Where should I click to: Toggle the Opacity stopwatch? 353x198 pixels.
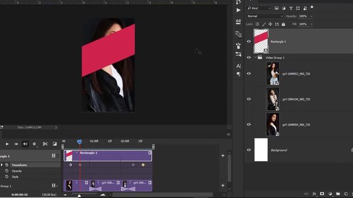click(x=7, y=171)
